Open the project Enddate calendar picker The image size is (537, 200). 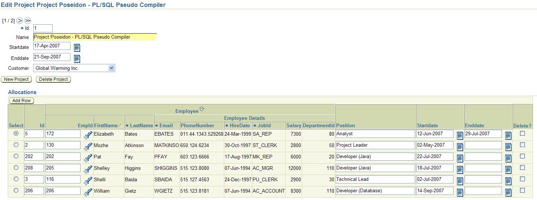tap(77, 58)
